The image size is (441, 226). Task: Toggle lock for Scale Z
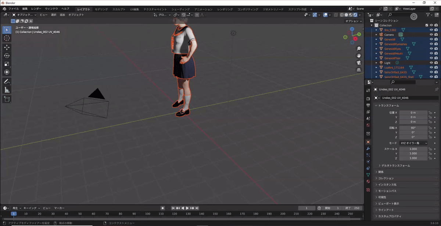(x=430, y=158)
